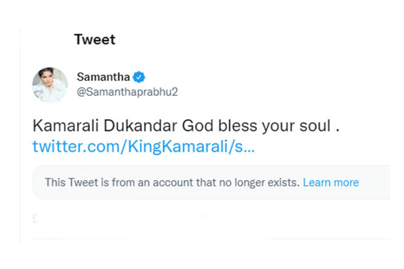Open Samantha's profile picture avatar

click(50, 85)
